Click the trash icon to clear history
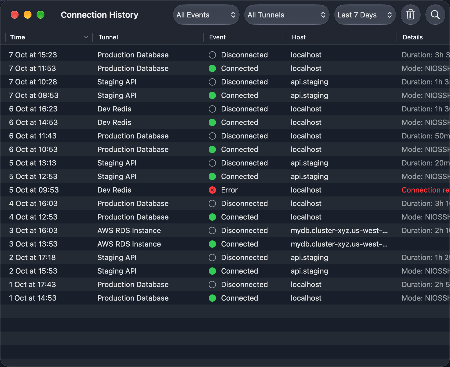450x367 pixels. point(411,15)
